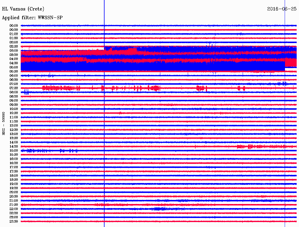Select the 20:30 time label
The image size is (299, 227).
coord(14,196)
